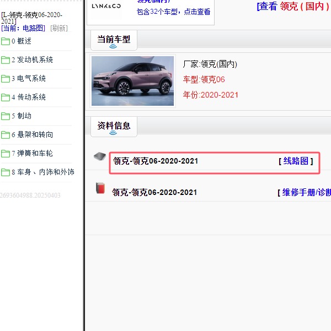Select tree item 6 悬架和转向
This screenshot has height=331, width=331.
[32, 134]
